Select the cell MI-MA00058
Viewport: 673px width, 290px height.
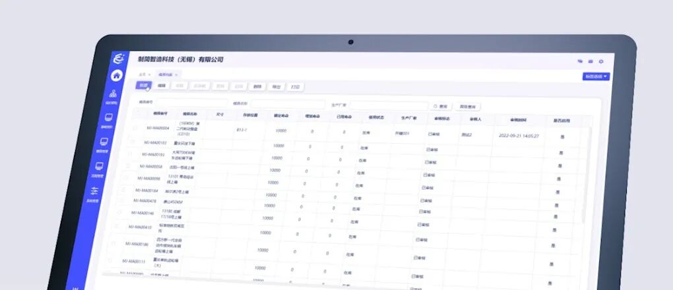(x=150, y=166)
